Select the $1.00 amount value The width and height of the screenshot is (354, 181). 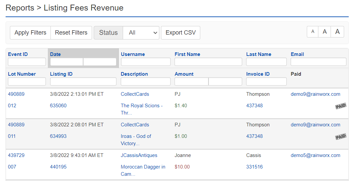pos(181,136)
